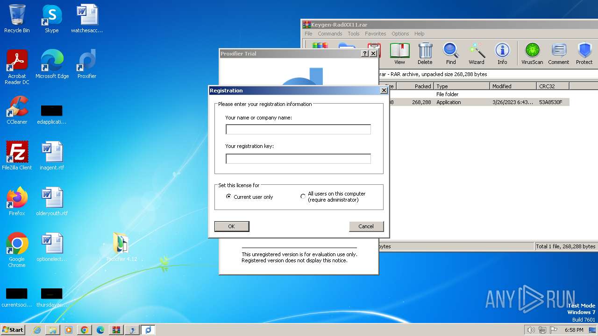
Task: Click the clock showing 6:58 PM
Action: point(574,330)
